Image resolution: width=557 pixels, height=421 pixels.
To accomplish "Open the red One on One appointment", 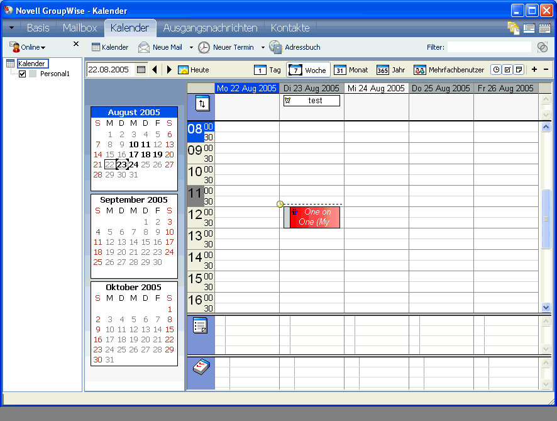I will pos(314,217).
